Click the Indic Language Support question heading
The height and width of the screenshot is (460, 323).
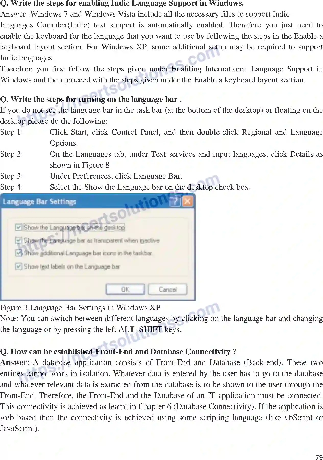(122, 3)
